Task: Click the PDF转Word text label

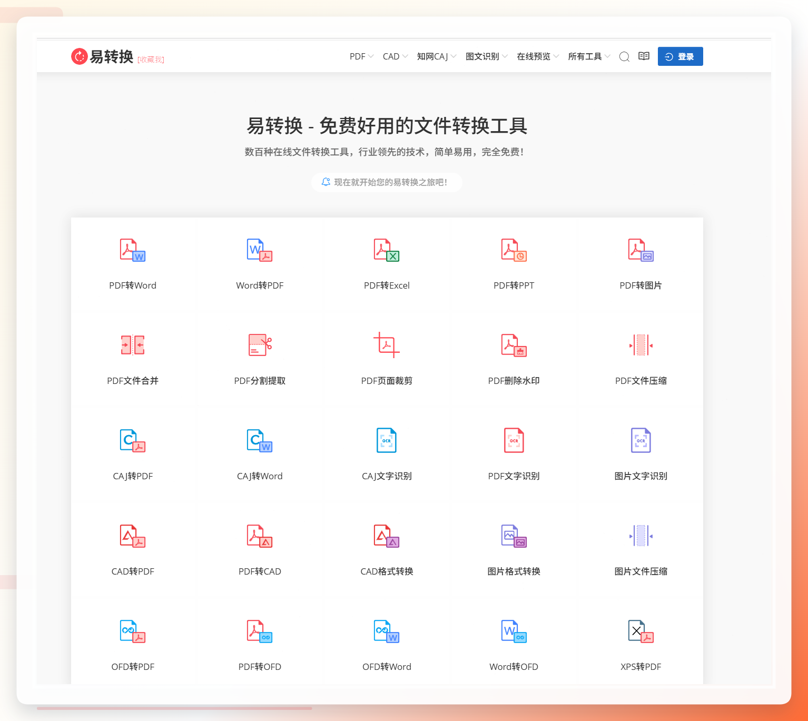Action: click(x=133, y=285)
